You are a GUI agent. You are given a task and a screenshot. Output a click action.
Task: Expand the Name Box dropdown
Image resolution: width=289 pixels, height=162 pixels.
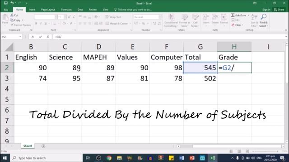click(x=20, y=37)
